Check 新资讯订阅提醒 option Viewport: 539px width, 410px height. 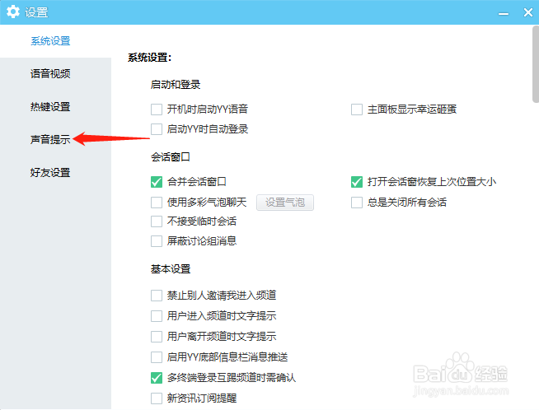[157, 398]
